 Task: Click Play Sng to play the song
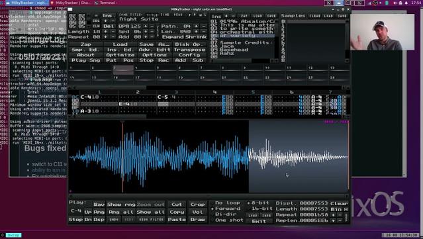(86, 60)
